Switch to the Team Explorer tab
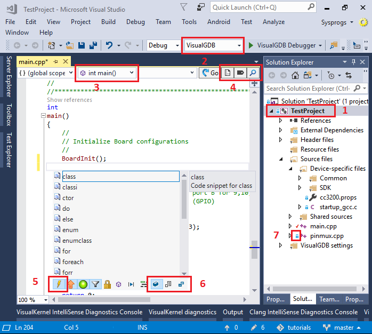 click(329, 299)
